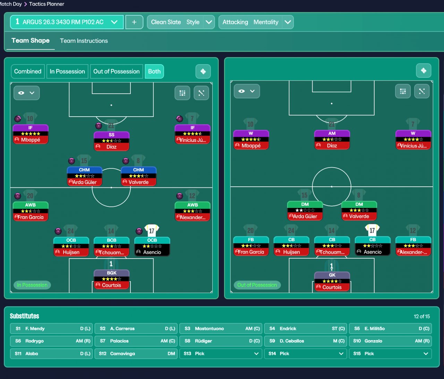444x379 pixels.
Task: Expand the Clean Slate Style dropdown arrow
Action: [x=209, y=22]
